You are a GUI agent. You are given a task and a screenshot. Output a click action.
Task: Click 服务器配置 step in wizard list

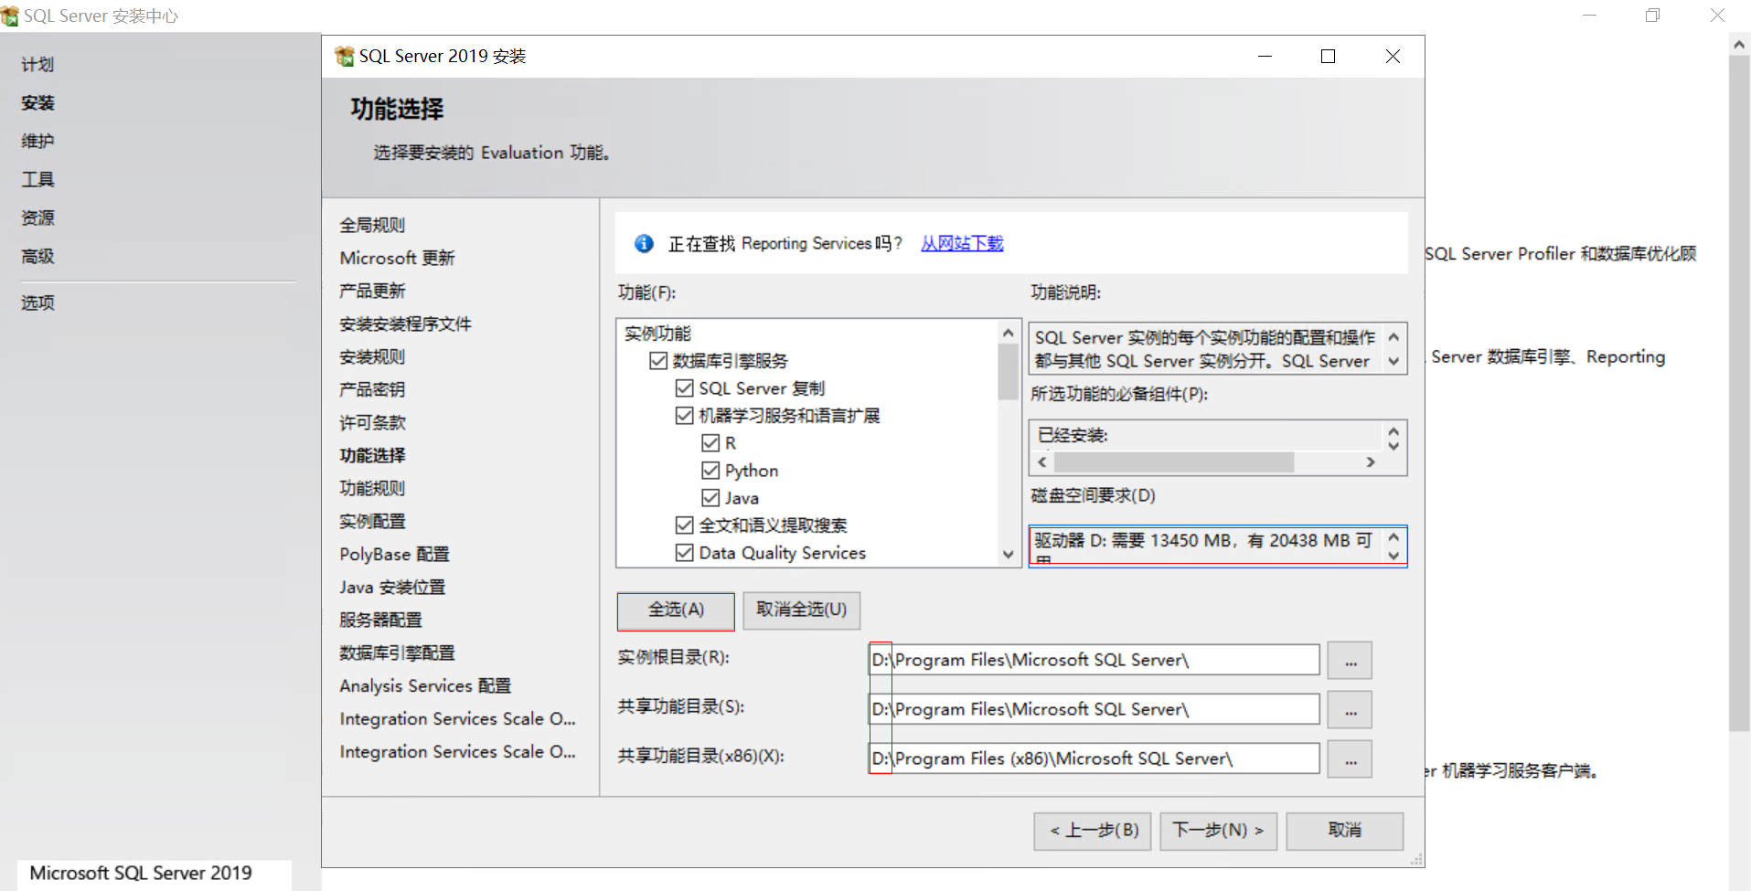(x=380, y=620)
